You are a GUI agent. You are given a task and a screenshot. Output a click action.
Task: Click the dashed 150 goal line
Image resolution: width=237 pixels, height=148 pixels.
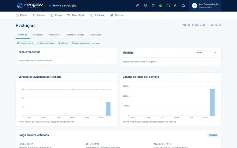point(69,89)
